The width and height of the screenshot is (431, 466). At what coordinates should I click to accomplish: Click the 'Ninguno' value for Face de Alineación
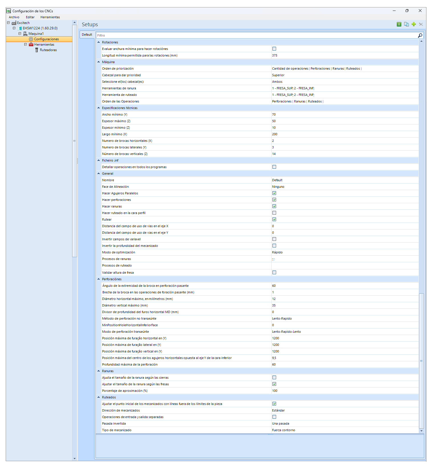(x=278, y=187)
